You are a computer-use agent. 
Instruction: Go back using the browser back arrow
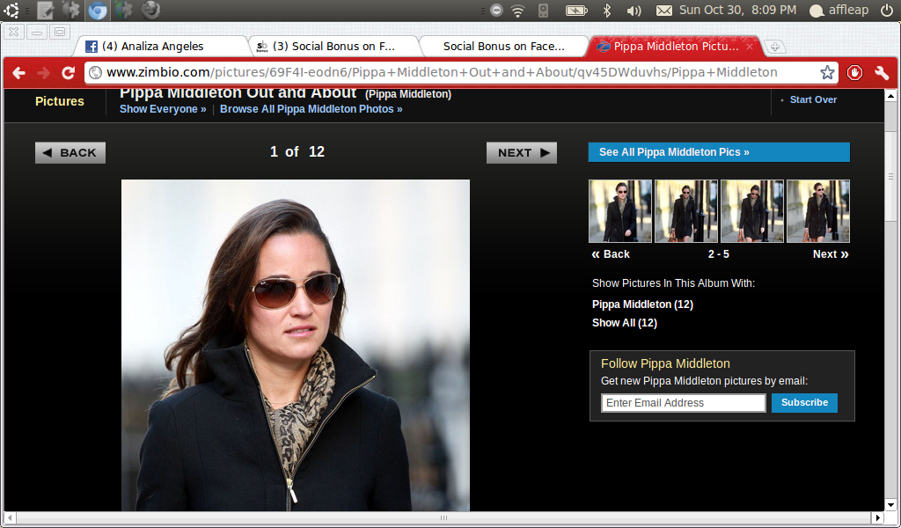click(19, 72)
